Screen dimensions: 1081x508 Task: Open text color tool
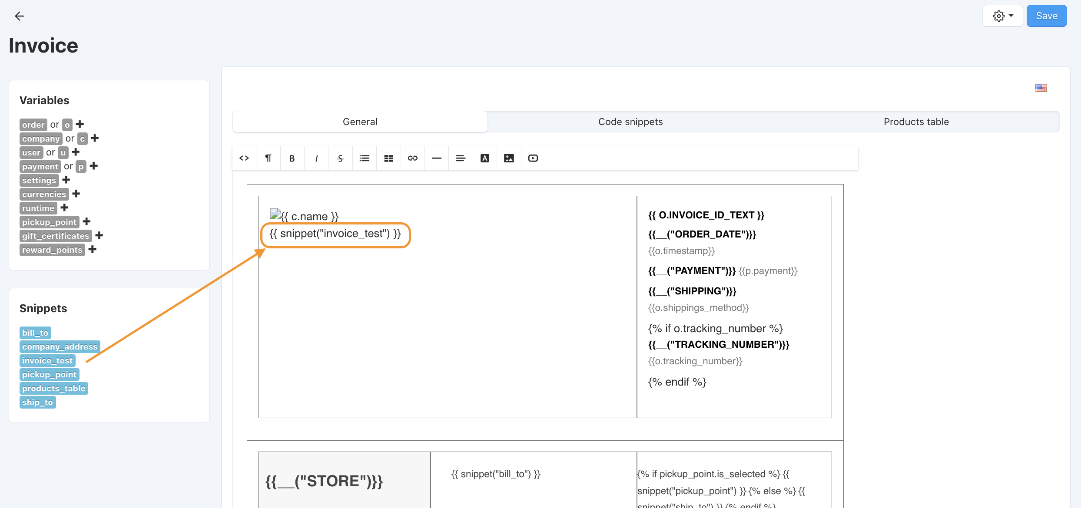(485, 158)
